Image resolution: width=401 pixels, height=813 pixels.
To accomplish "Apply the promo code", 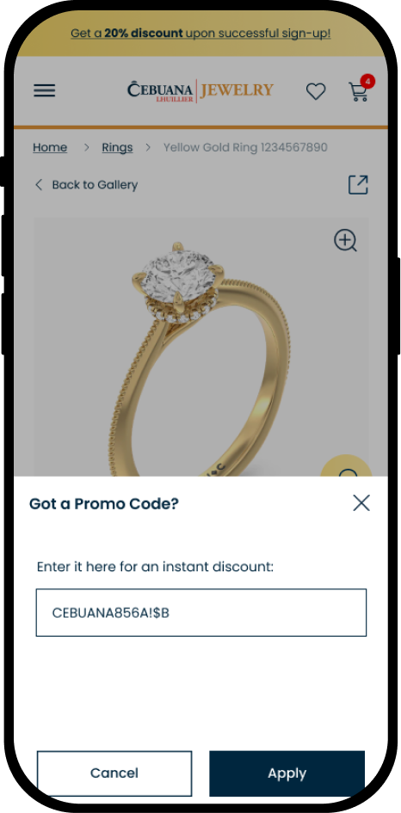I will pos(287,773).
